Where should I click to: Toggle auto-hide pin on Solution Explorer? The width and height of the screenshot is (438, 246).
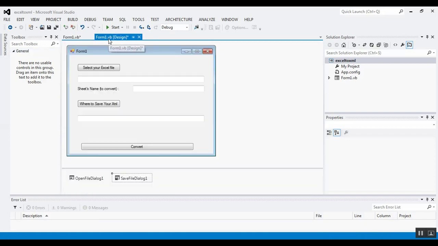click(427, 37)
